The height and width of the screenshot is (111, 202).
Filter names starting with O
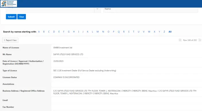tap(108, 32)
